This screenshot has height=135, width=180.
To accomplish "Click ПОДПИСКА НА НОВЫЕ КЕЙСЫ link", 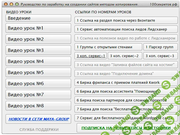I will pos(126,128).
